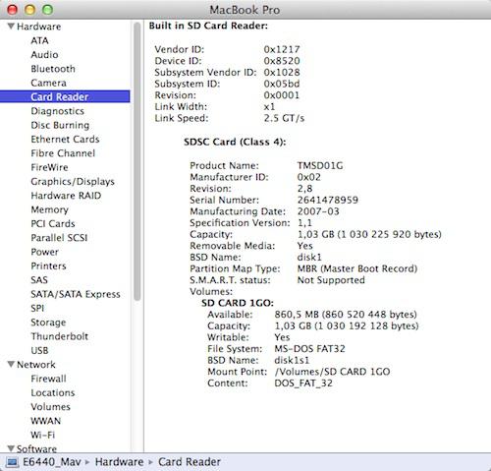The image size is (491, 471).
Task: Open Volumes under Network
Action: click(x=50, y=407)
